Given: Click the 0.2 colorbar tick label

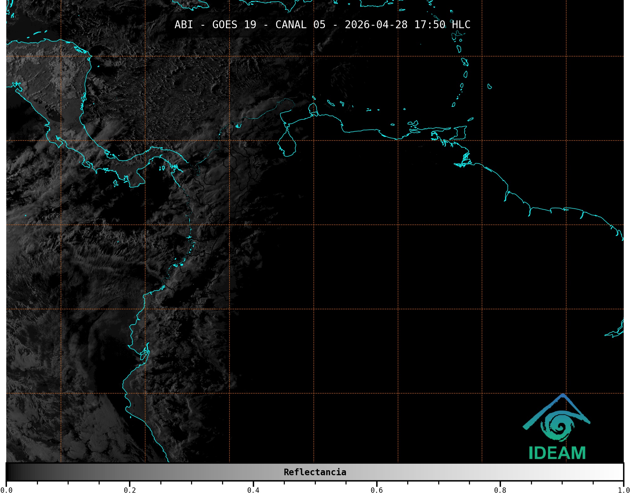Looking at the screenshot, I should 130,490.
